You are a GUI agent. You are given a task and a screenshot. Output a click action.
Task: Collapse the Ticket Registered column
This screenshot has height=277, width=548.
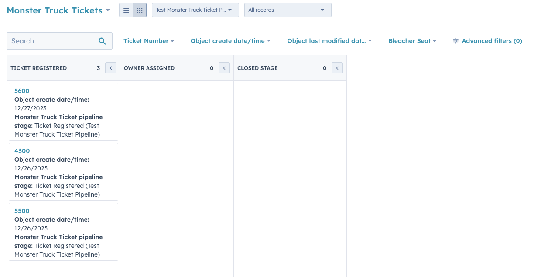110,68
